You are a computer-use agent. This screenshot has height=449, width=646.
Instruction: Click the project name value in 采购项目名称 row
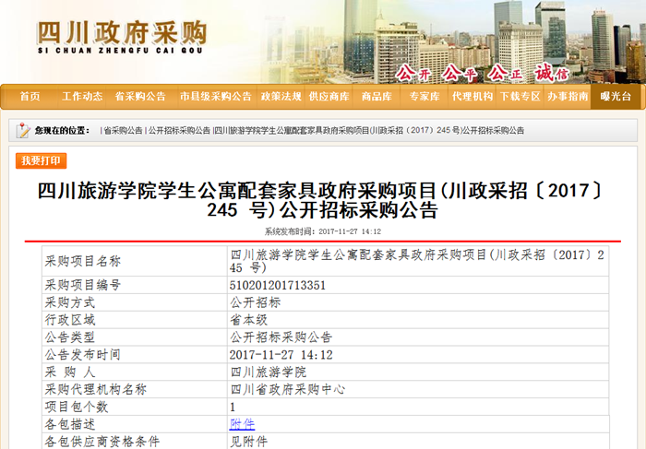pyautogui.click(x=417, y=261)
